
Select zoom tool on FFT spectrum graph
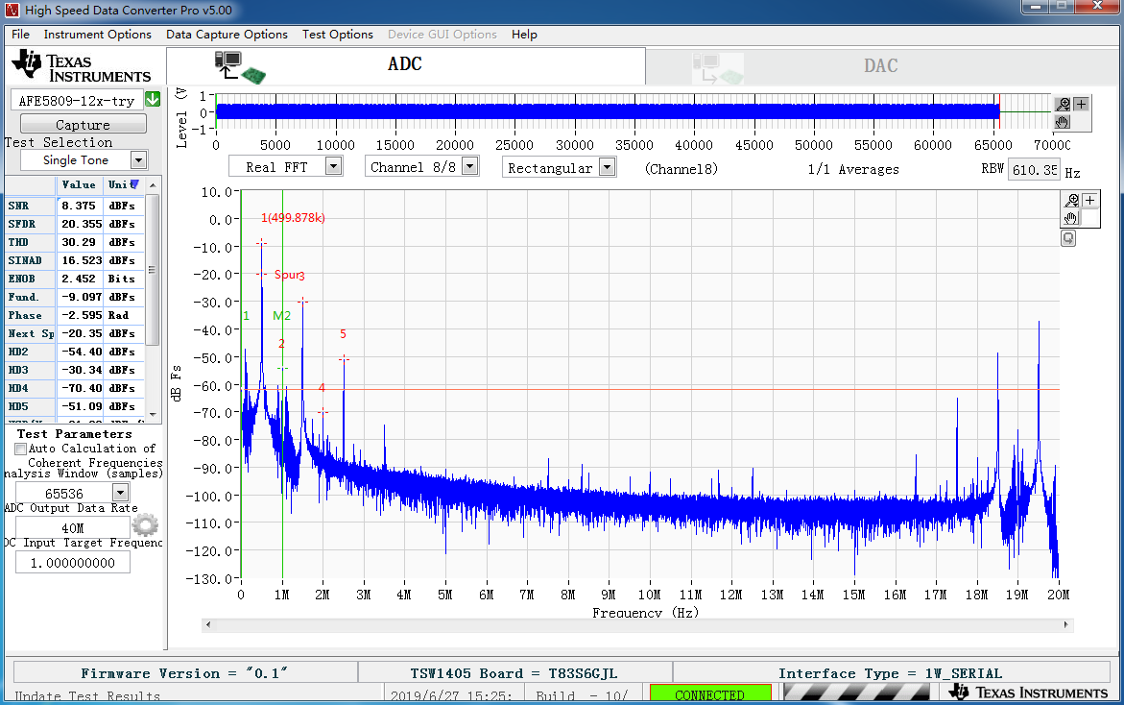[1071, 200]
